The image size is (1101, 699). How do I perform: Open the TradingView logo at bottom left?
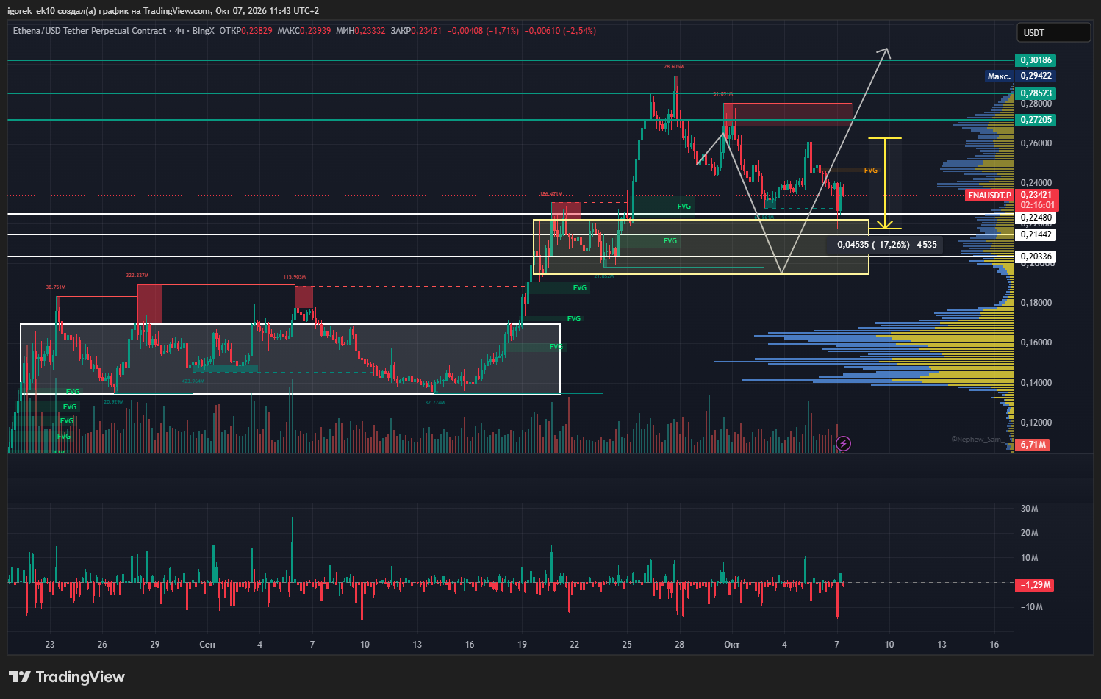click(x=67, y=677)
